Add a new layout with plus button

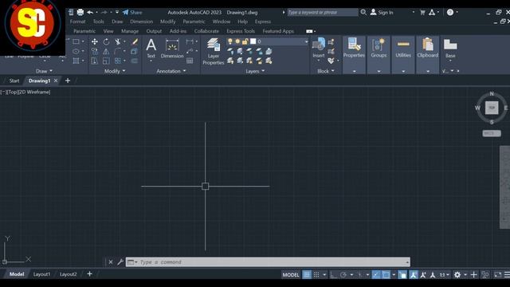89,274
